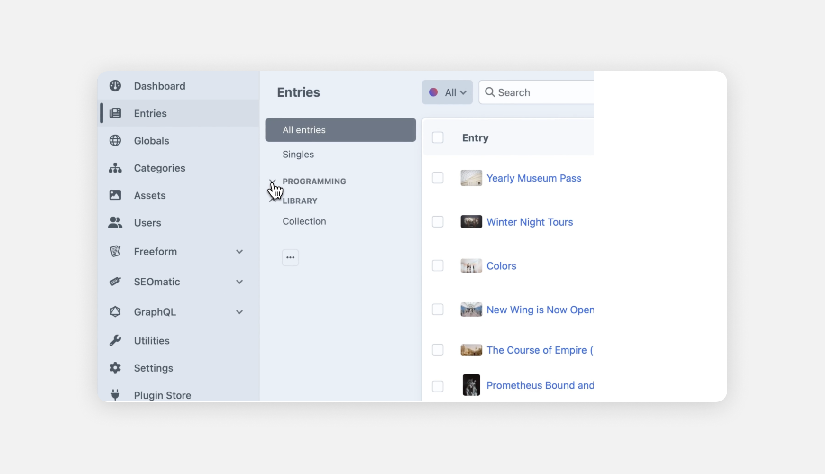Click the GraphQL logo icon

115,312
